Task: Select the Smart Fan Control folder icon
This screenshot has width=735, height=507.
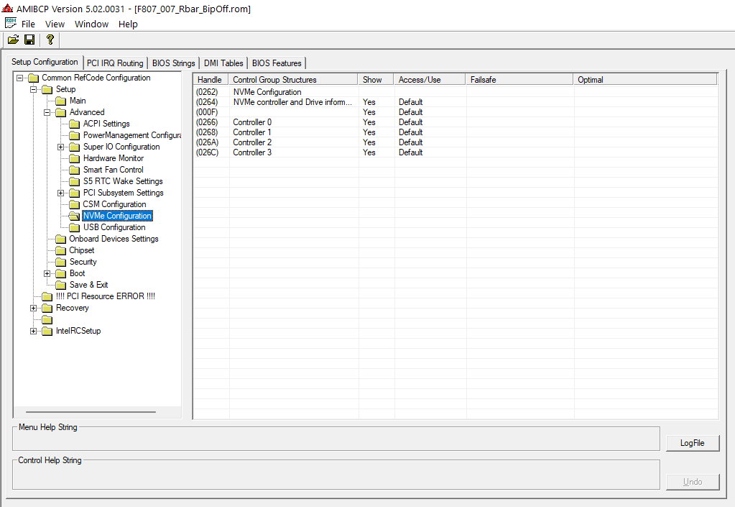Action: (74, 170)
